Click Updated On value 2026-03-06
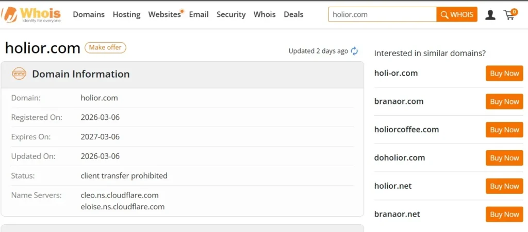The width and height of the screenshot is (528, 232). coord(100,156)
